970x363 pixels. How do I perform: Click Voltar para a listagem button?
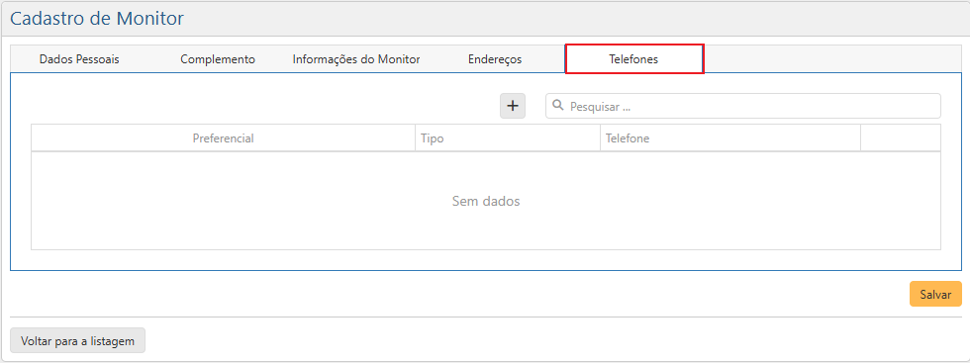pos(78,340)
